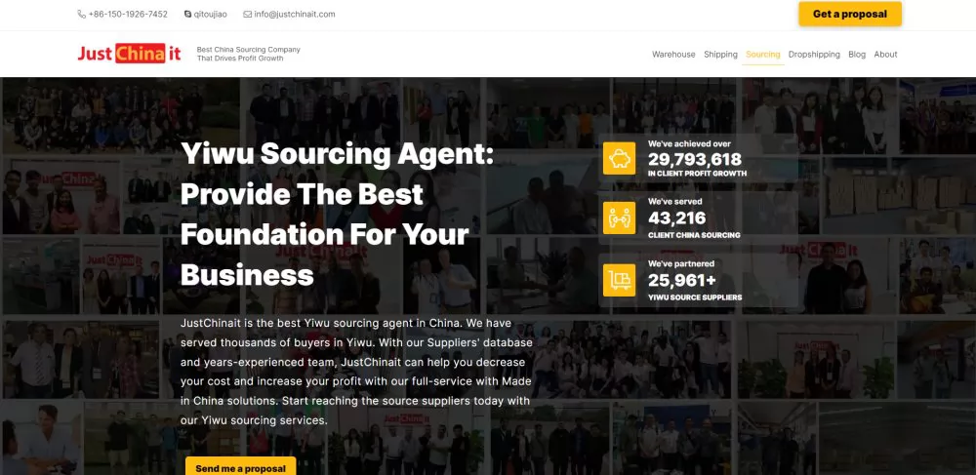Click the Send me a proposal button

coord(241,466)
